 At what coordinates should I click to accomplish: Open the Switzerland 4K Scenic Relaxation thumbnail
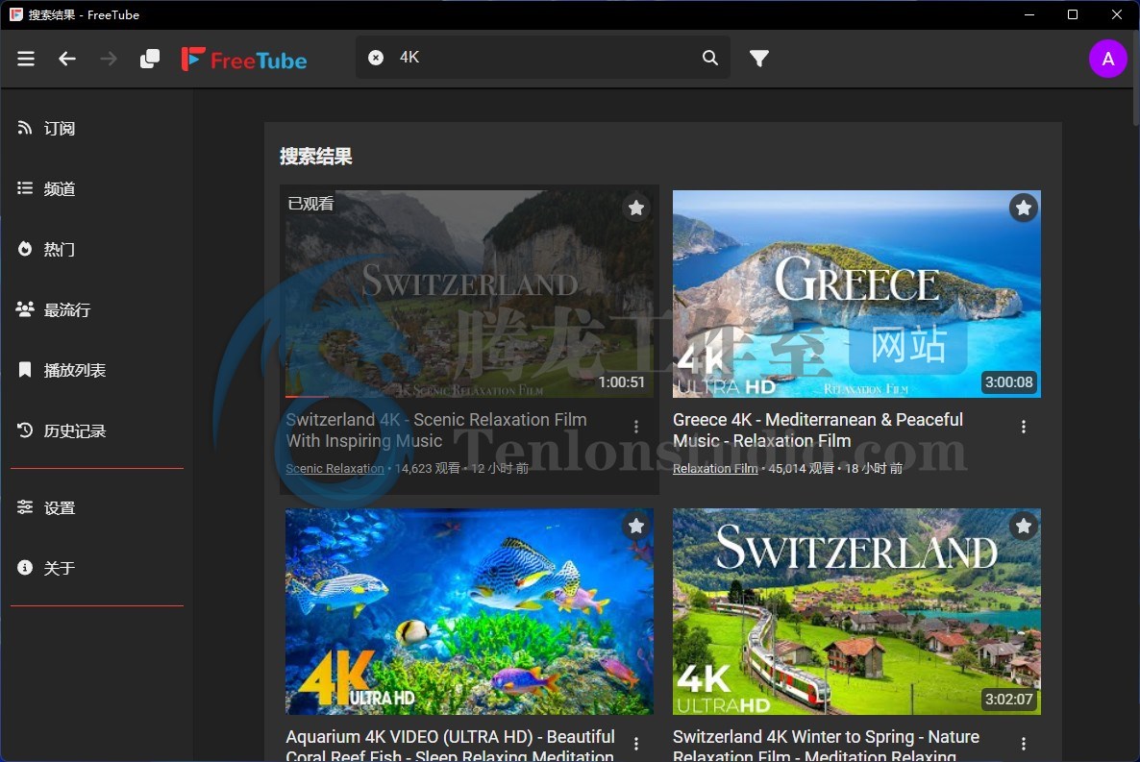470,294
